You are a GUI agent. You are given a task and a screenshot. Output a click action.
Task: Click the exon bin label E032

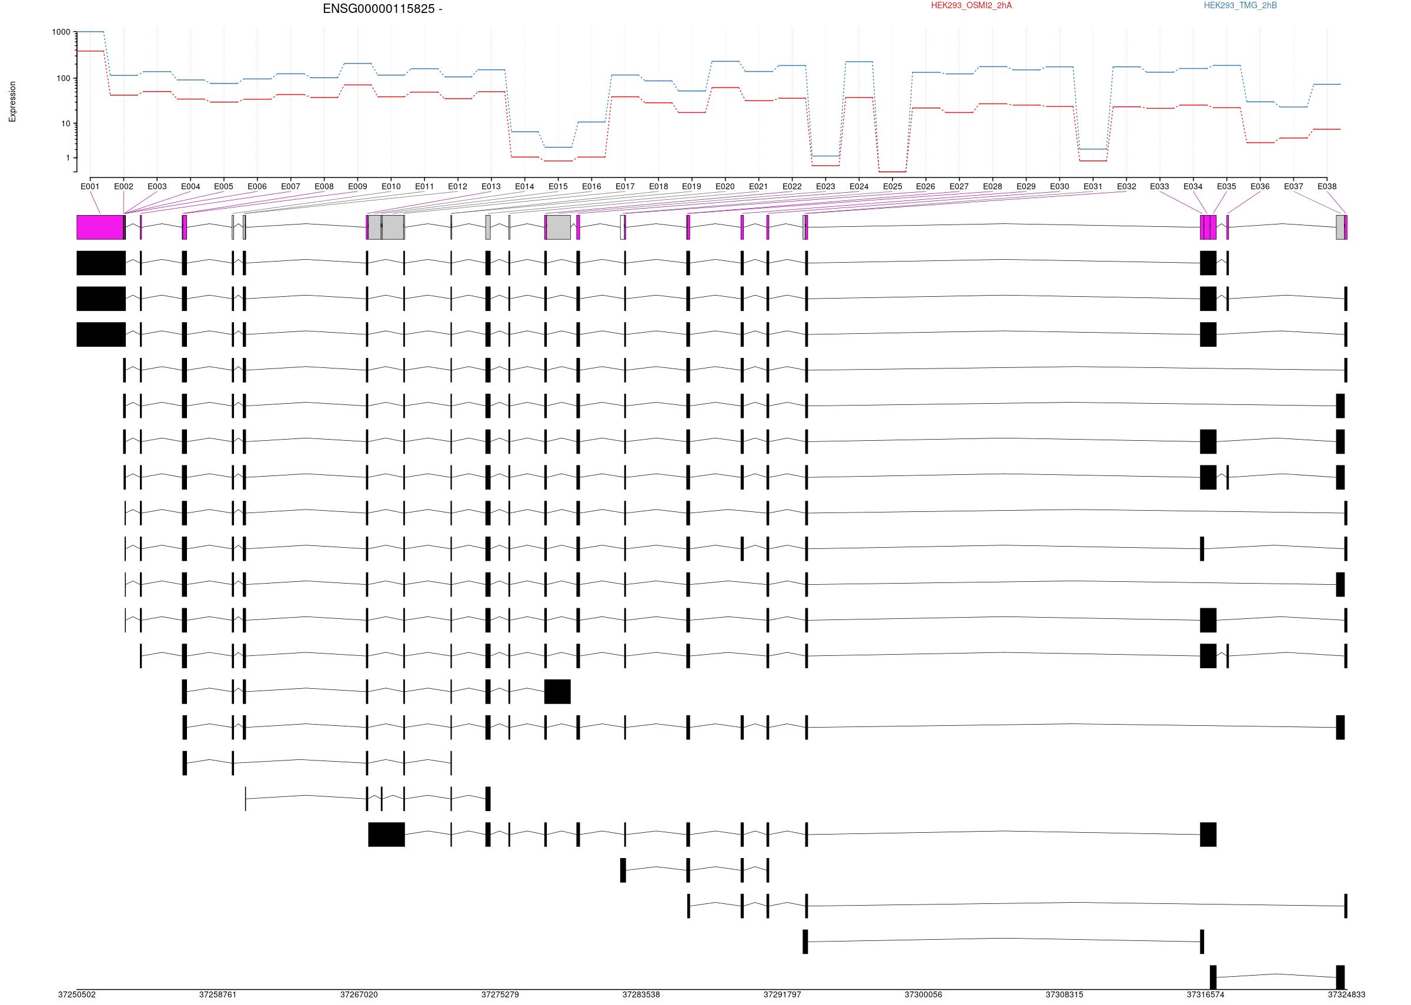[1126, 186]
